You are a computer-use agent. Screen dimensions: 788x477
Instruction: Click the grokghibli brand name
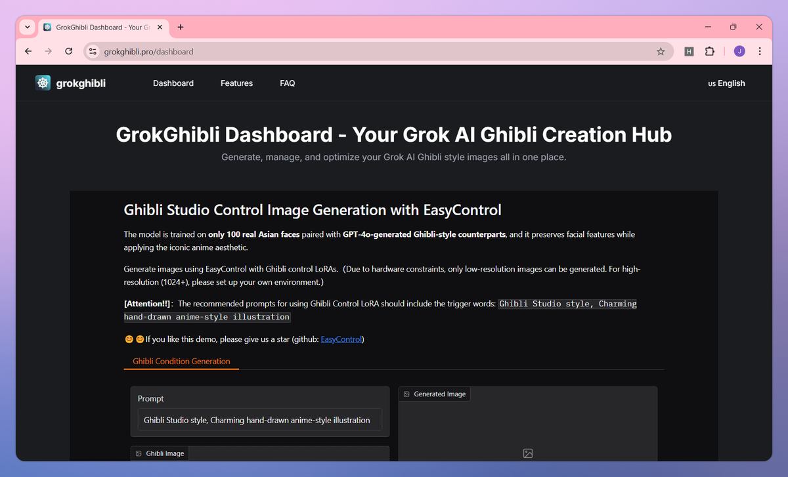pos(81,83)
